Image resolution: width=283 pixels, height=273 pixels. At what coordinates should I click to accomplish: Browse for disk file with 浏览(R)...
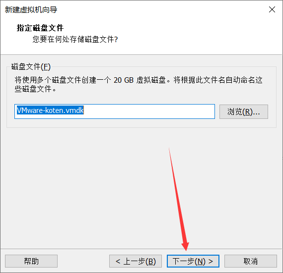pyautogui.click(x=244, y=111)
